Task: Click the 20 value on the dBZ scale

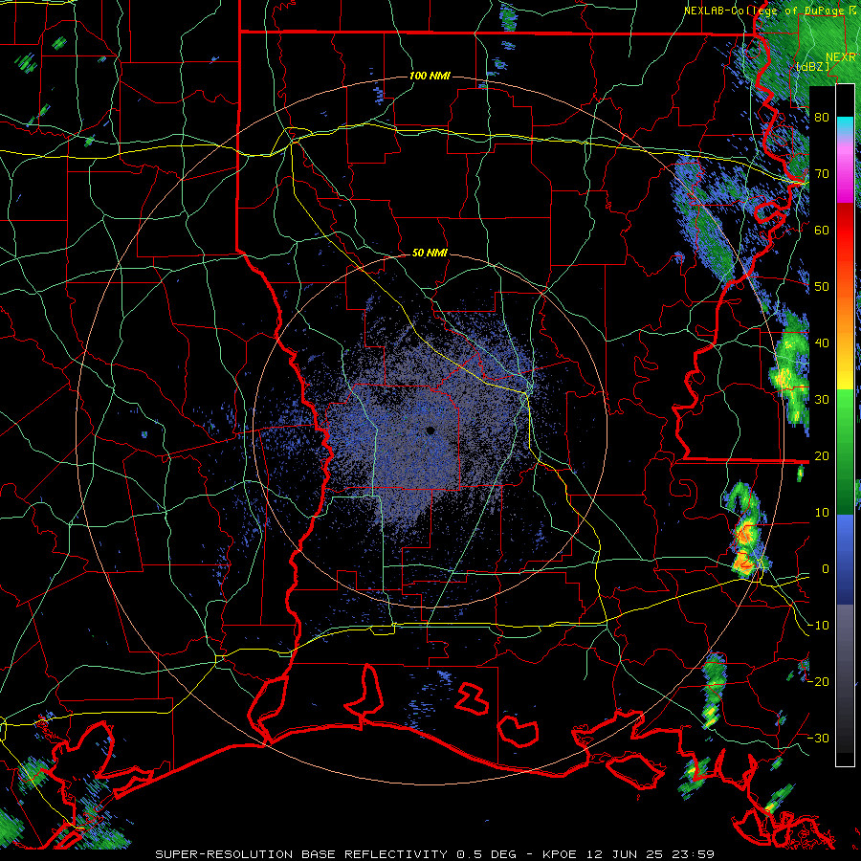Action: coord(822,456)
